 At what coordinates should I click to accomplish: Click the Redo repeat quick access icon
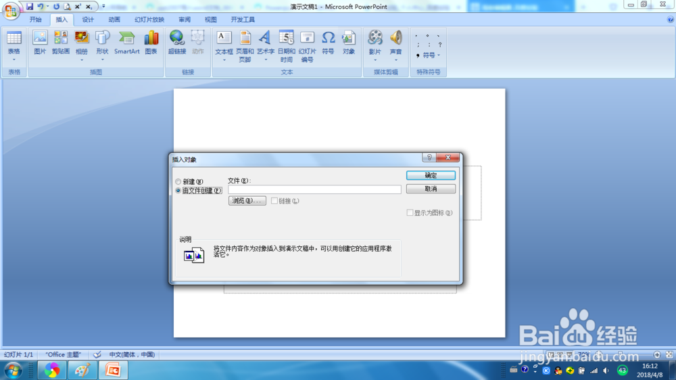coord(57,7)
